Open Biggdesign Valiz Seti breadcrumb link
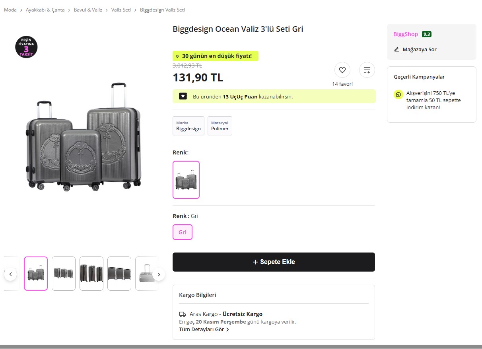482x349 pixels. 162,10
